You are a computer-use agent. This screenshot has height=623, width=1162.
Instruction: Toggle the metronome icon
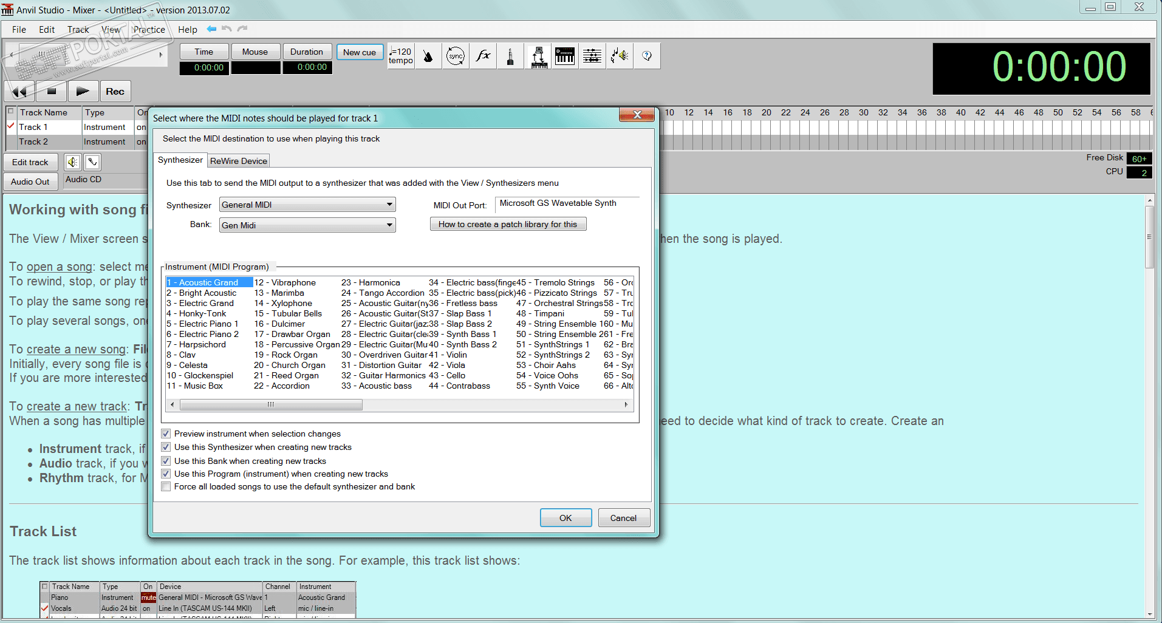coord(428,56)
